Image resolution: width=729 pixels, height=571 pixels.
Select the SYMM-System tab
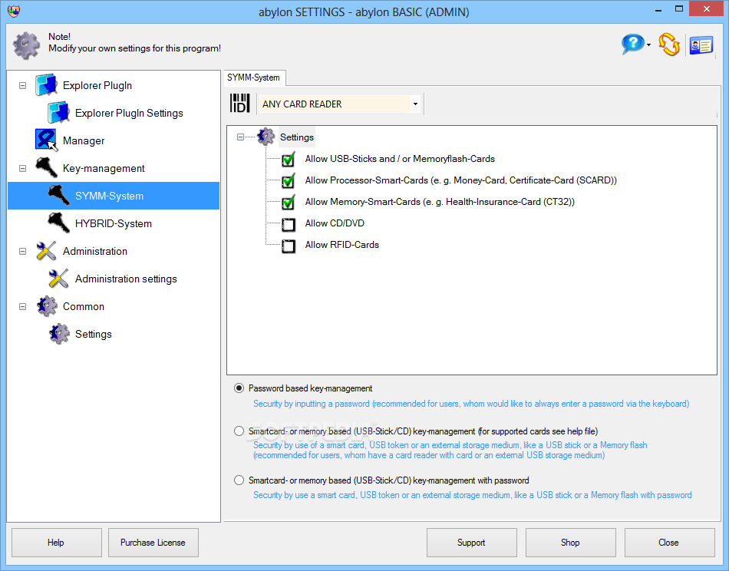254,78
